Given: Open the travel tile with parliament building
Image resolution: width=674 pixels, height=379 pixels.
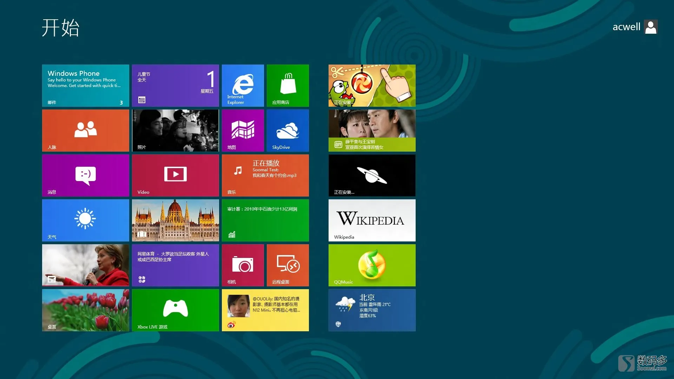Looking at the screenshot, I should click(176, 220).
